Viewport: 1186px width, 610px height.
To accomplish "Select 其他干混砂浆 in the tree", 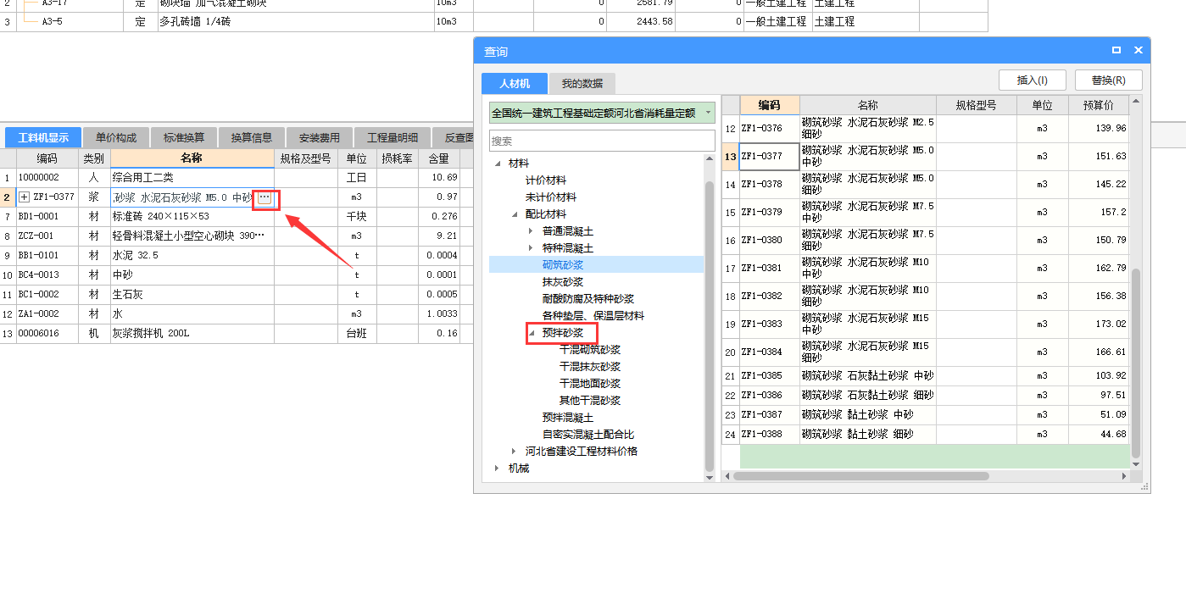I will pos(590,401).
